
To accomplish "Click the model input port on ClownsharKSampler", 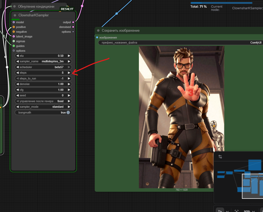I will coord(14,22).
